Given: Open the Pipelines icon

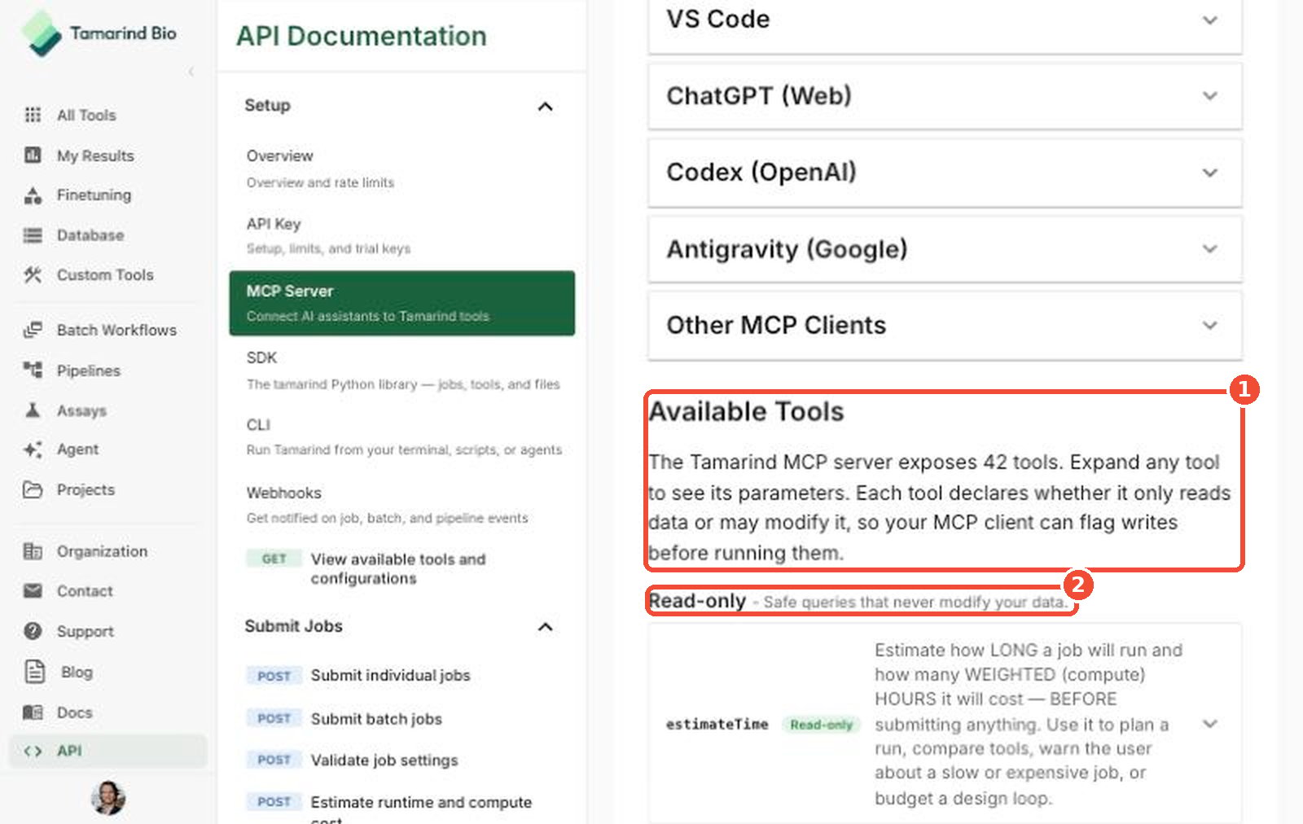Looking at the screenshot, I should pyautogui.click(x=33, y=370).
